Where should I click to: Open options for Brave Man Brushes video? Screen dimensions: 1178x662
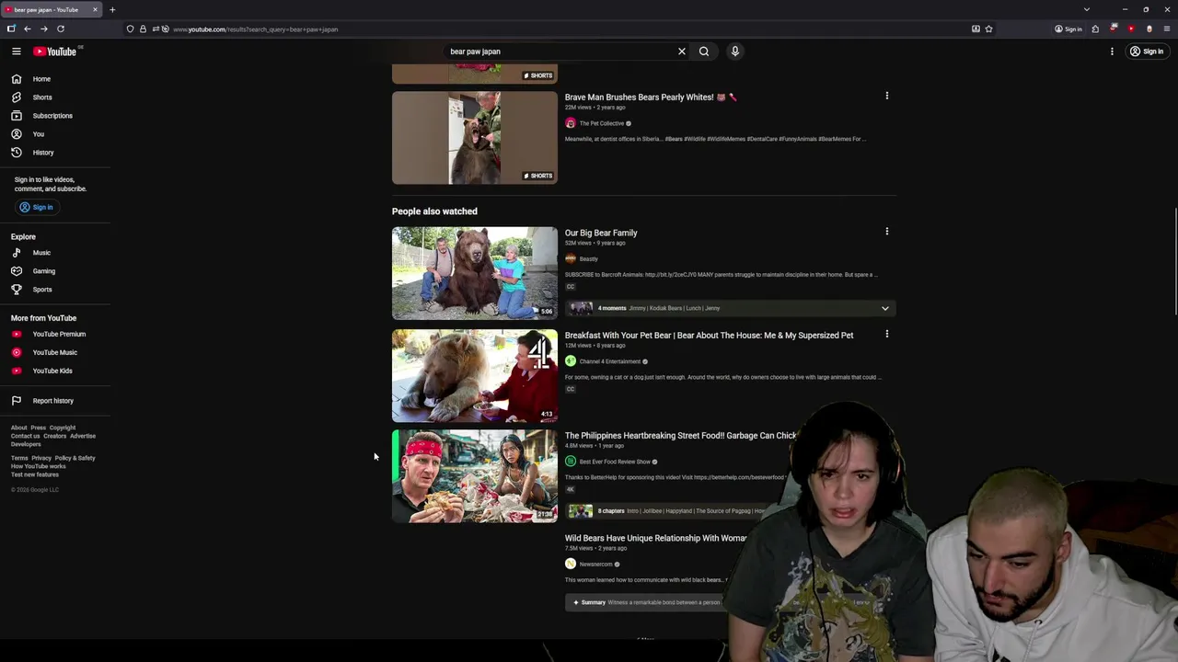[887, 96]
